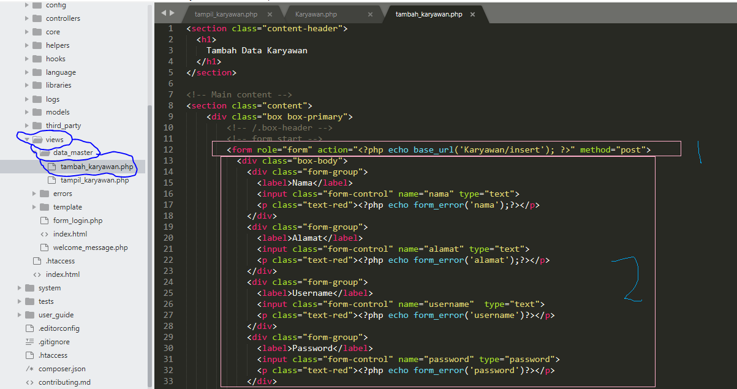Open composer.json file name in sidebar
737x389 pixels.
[62, 369]
